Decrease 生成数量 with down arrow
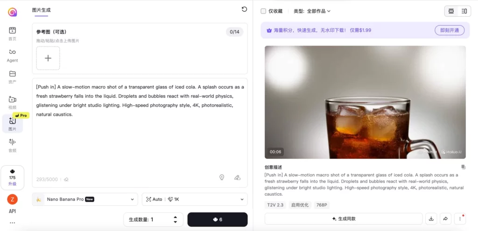The height and width of the screenshot is (231, 478). [176, 222]
